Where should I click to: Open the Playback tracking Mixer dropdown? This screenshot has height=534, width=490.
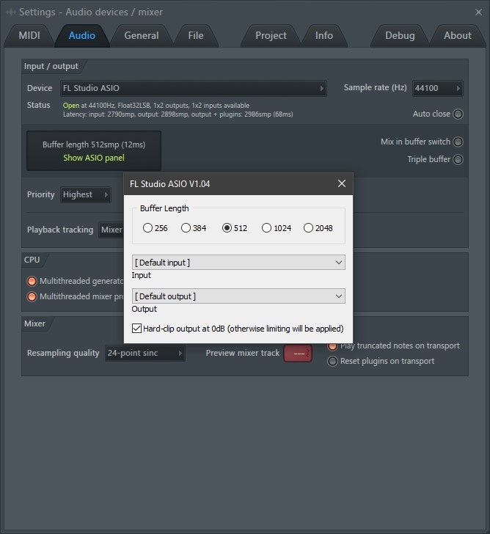[111, 230]
